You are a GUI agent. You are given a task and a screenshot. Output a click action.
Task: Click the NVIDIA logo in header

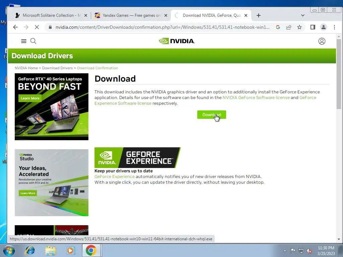pyautogui.click(x=177, y=41)
